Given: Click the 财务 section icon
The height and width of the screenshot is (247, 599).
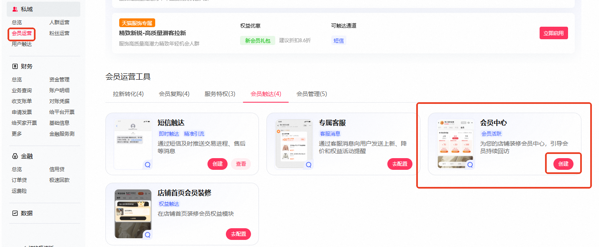Looking at the screenshot, I should point(15,66).
